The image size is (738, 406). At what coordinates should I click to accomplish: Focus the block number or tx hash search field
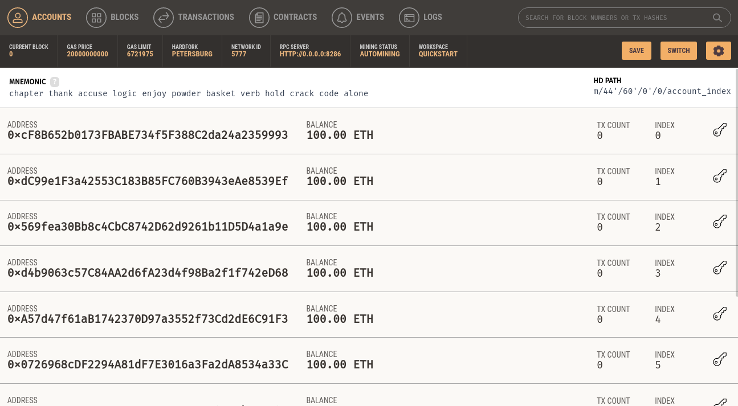tap(624, 18)
